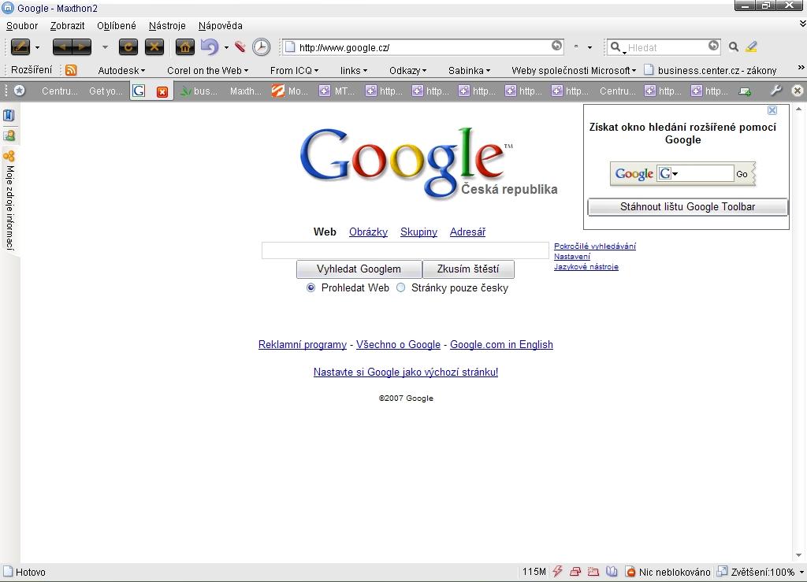807x582 pixels.
Task: Expand the Sabinka bookmarks folder
Action: (x=469, y=70)
